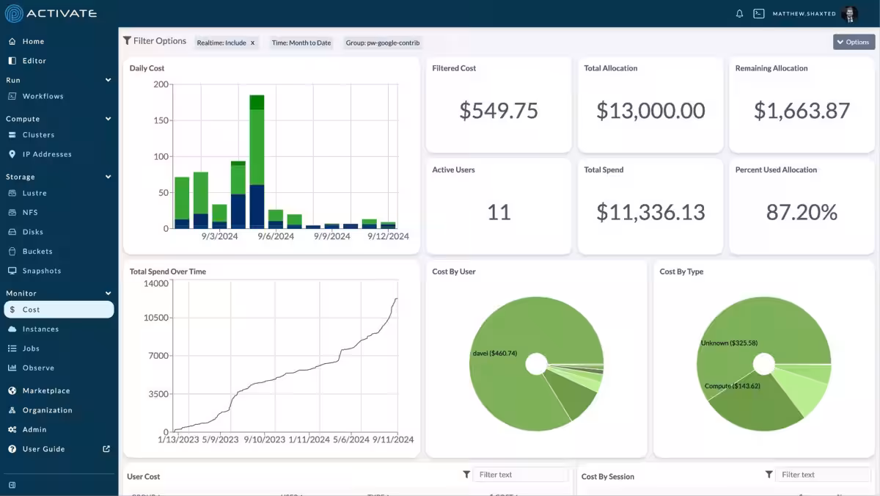This screenshot has height=496, width=880.
Task: Open the Options dropdown button
Action: pos(854,42)
